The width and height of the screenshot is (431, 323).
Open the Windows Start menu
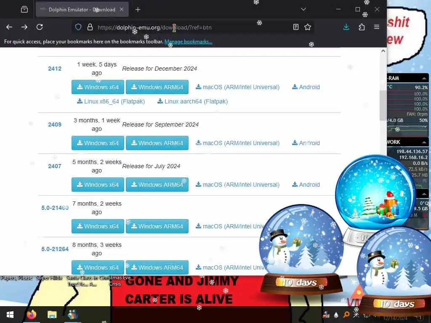pyautogui.click(x=10, y=315)
